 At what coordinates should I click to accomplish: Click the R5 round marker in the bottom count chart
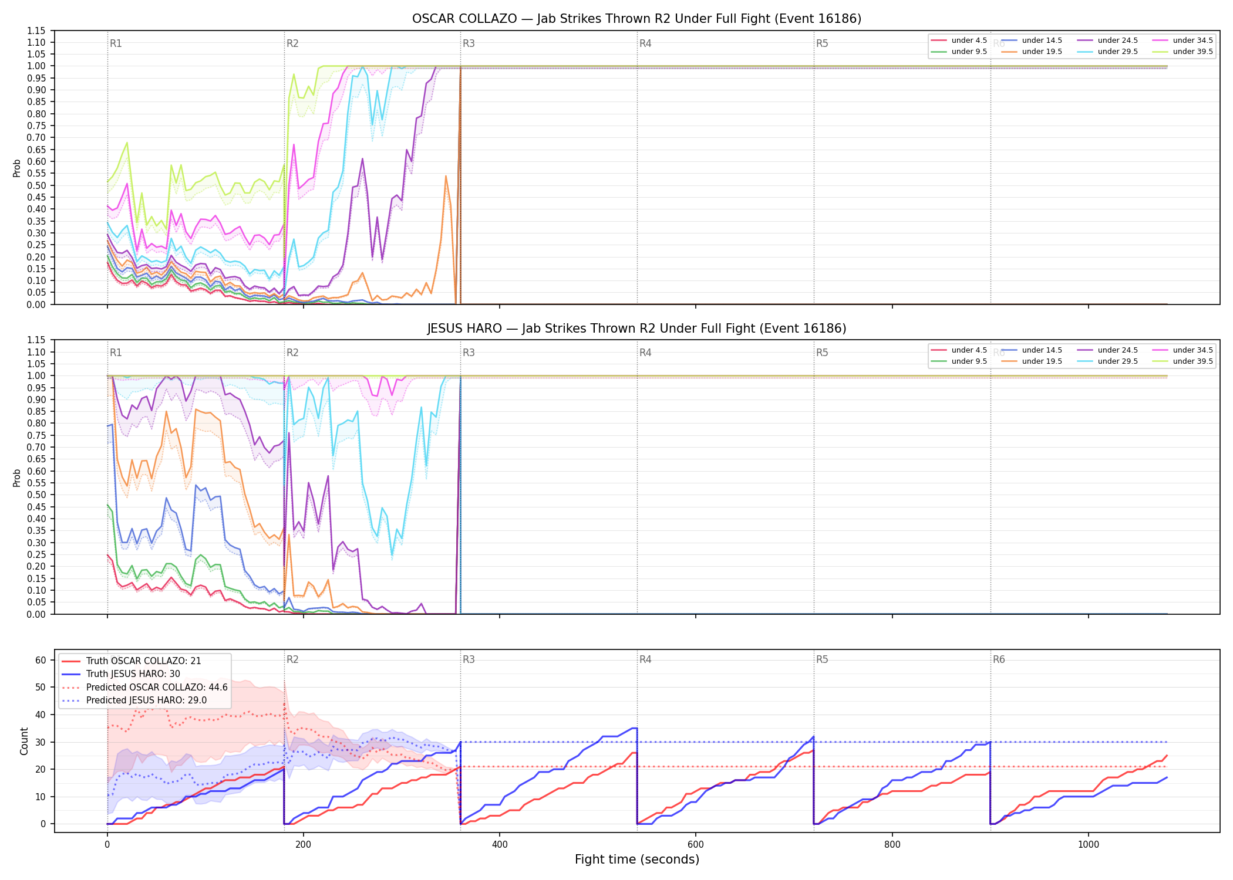(x=822, y=659)
